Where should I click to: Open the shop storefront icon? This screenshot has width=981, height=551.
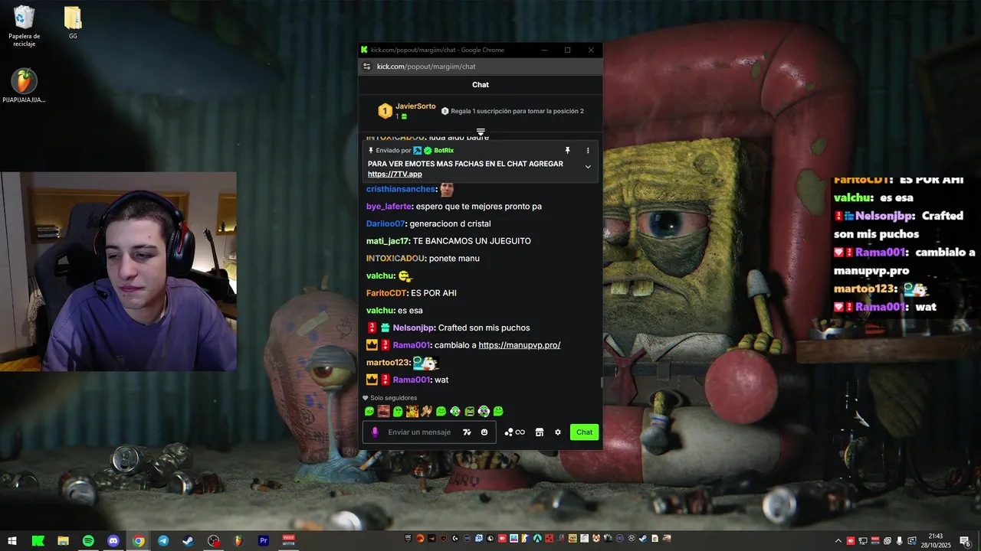pos(540,432)
